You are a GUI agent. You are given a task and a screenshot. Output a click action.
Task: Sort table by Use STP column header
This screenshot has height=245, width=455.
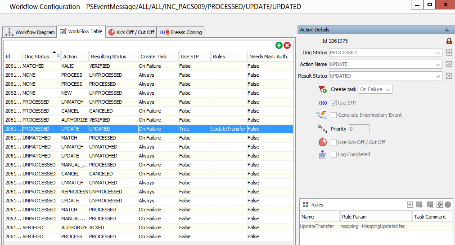(x=194, y=57)
